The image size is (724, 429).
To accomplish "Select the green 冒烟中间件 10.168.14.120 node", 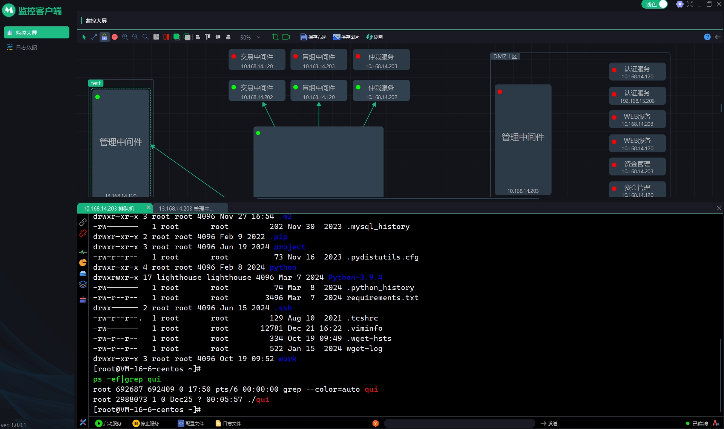I will pyautogui.click(x=319, y=90).
